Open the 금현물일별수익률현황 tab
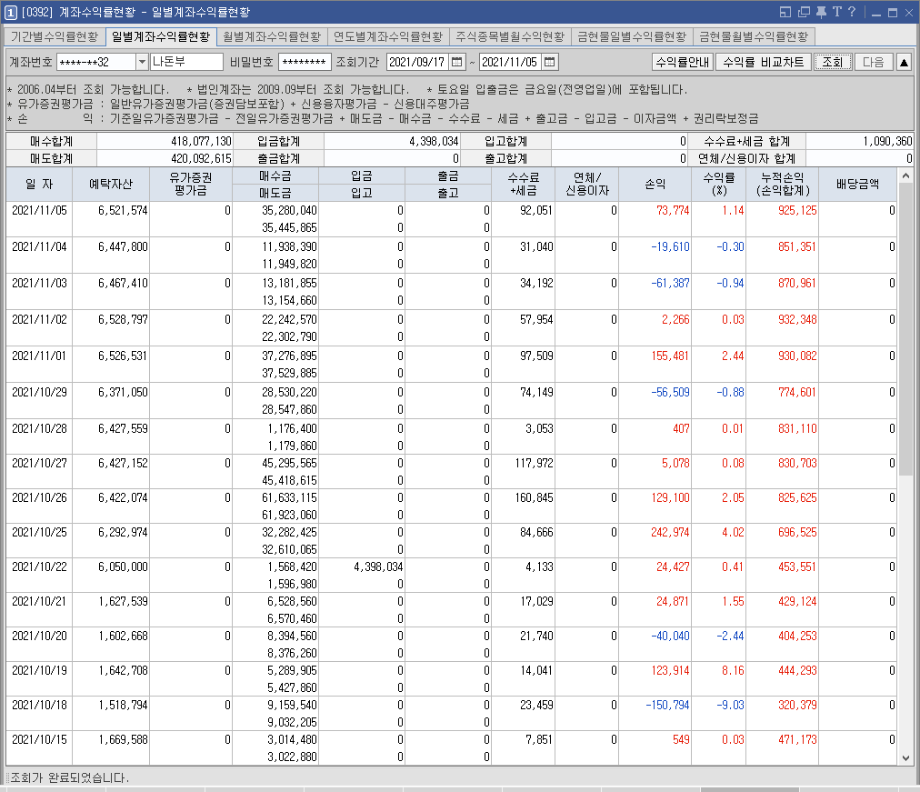 (632, 37)
